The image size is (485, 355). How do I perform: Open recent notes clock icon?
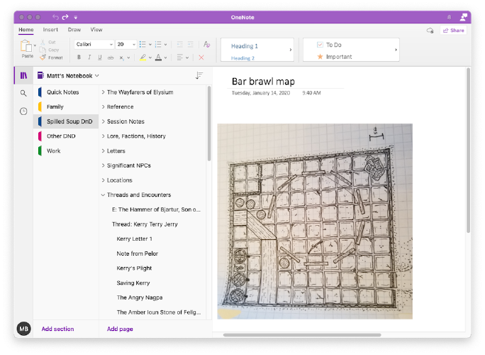23,111
